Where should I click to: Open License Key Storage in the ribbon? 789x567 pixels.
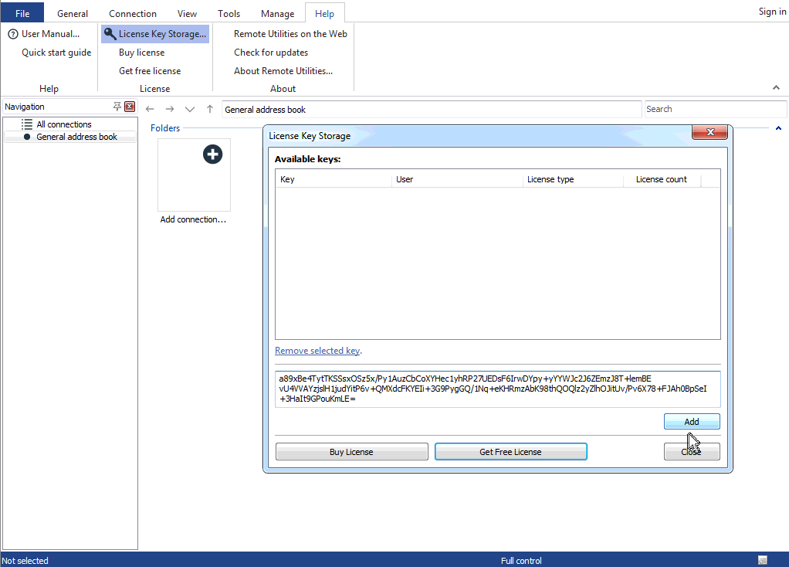coord(155,34)
